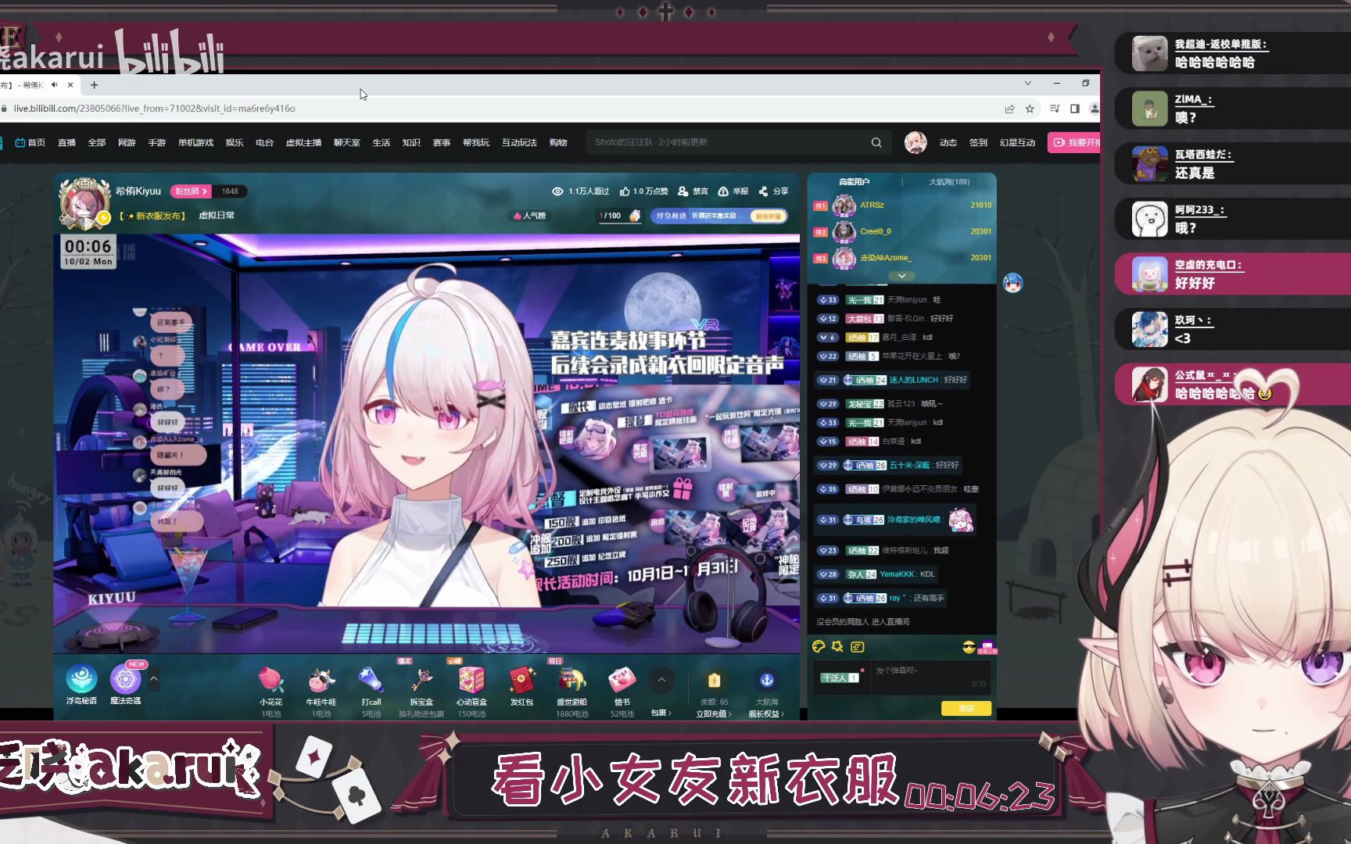1351x844 pixels.
Task: Open the 浮岛秘语 activity icon
Action: click(81, 681)
